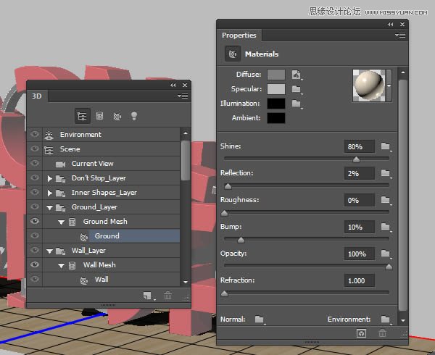
Task: Hide the Don't Stop_Layer
Action: point(35,177)
